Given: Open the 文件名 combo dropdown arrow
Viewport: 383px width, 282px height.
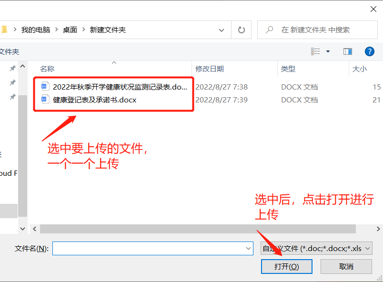Looking at the screenshot, I should coord(248,249).
